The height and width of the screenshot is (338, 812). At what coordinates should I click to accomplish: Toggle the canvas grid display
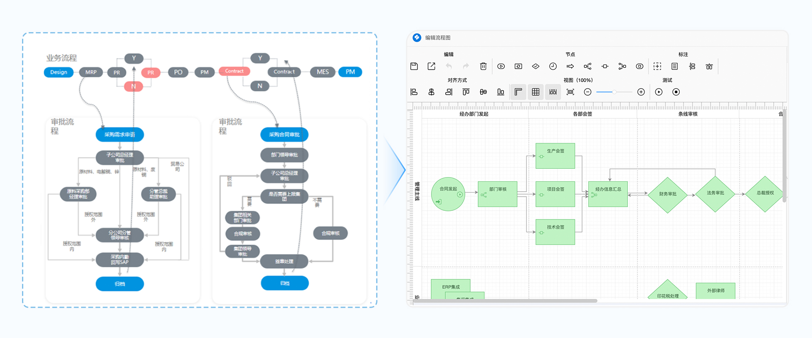point(536,92)
